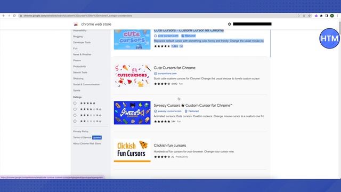Click the Featured badge on Cute Cursors Custom Cursor
Viewport: 341px width, 192px height.
pos(189,36)
